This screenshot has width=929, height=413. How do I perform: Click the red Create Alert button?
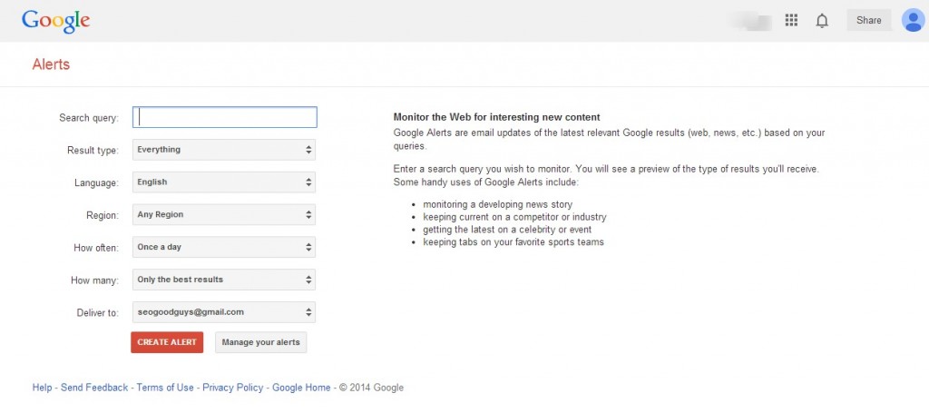coord(167,342)
